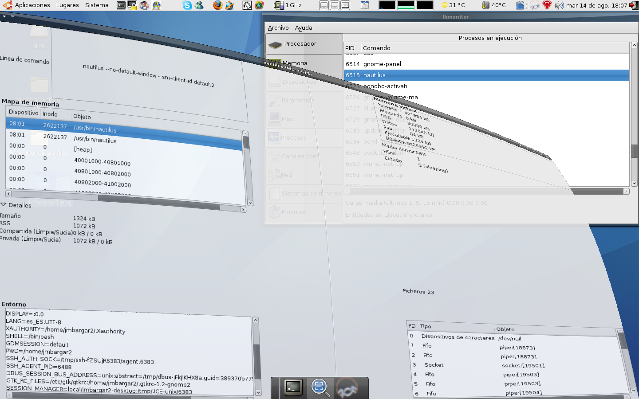Open the Sistema menu

click(x=97, y=5)
